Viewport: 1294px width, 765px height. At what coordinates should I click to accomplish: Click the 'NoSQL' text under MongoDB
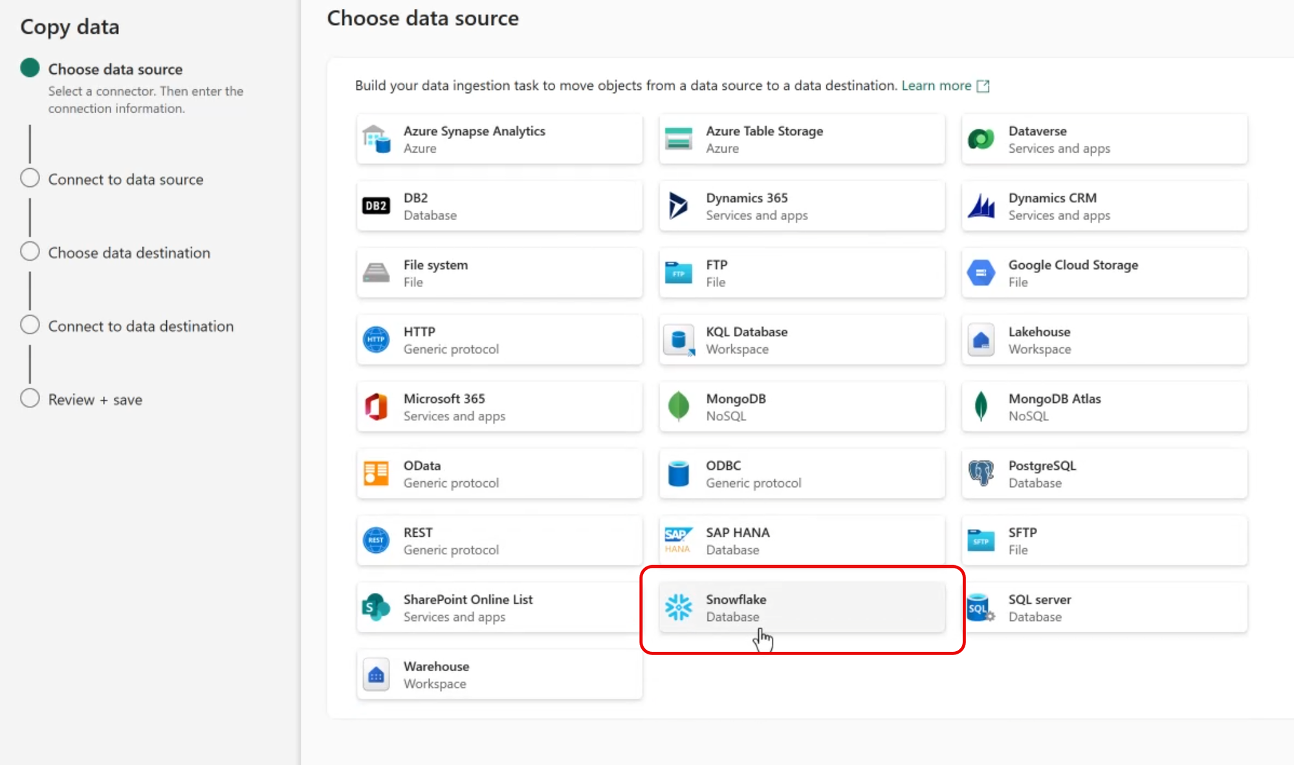(726, 416)
